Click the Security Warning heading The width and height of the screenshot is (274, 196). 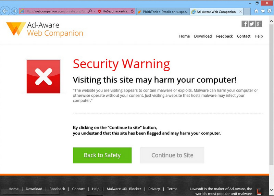122,64
